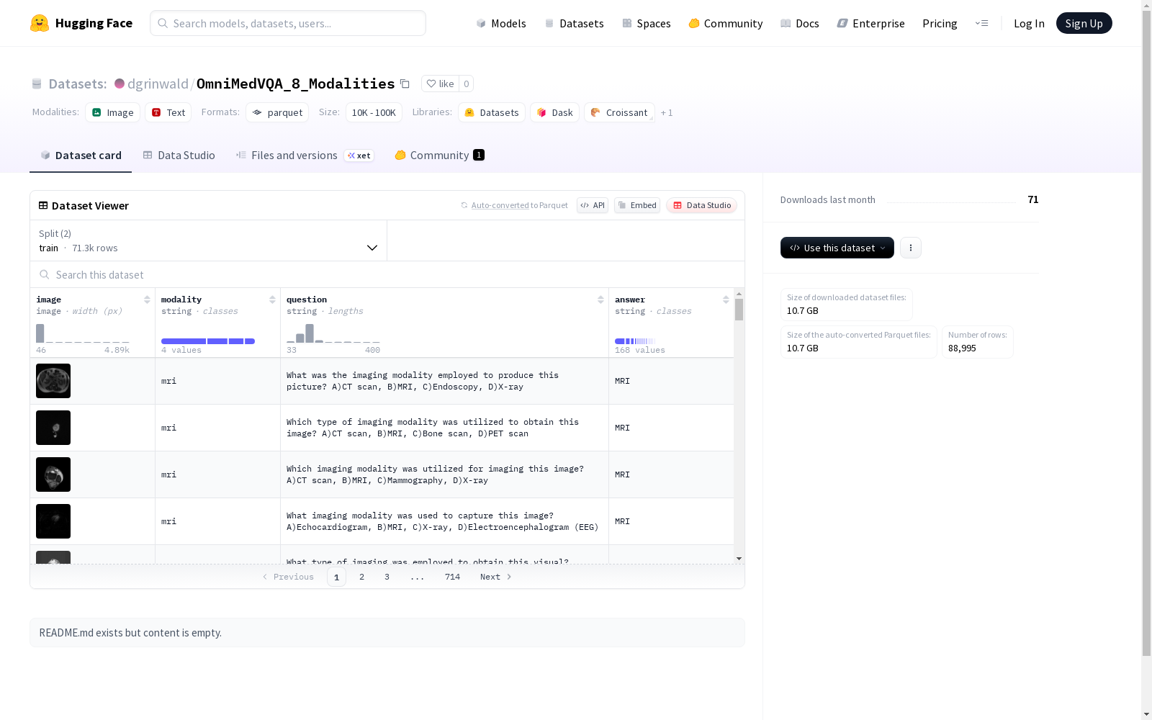Screen dimensions: 1152x720
Task: Click the Croissant library tag
Action: (620, 112)
